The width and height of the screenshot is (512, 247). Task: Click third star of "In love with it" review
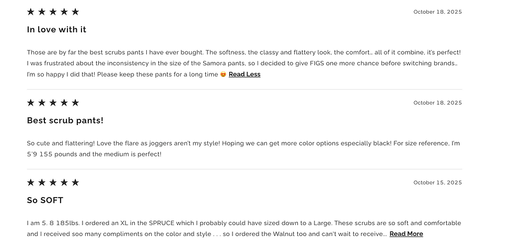tap(53, 11)
